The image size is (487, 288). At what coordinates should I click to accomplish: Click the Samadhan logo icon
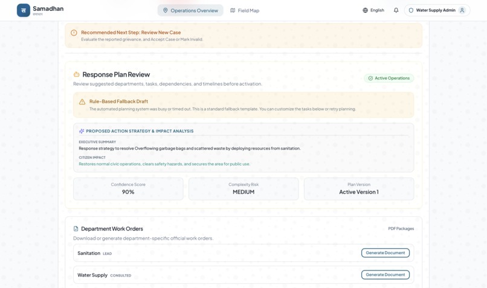click(24, 10)
